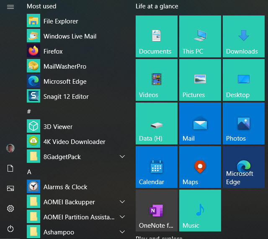Open the Mail tile
The width and height of the screenshot is (268, 239).
(x=200, y=123)
